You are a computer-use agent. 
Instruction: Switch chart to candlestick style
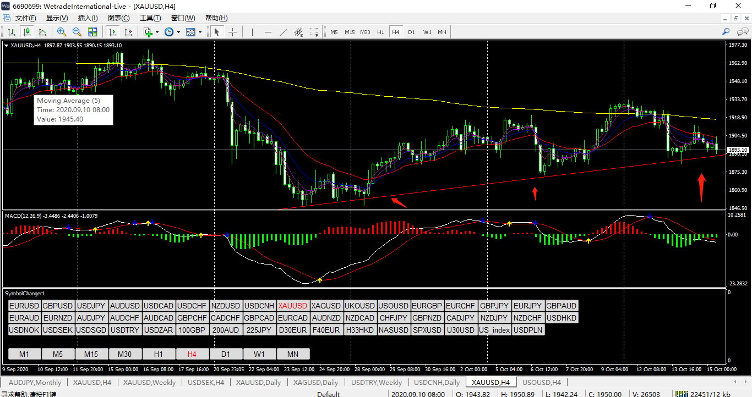coord(26,32)
